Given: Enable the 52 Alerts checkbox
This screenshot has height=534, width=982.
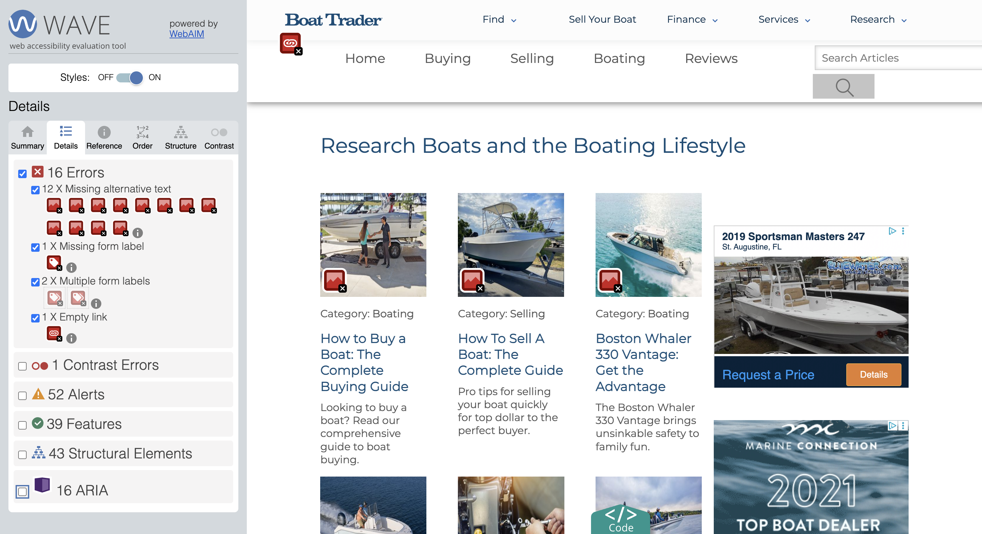Looking at the screenshot, I should coord(22,395).
